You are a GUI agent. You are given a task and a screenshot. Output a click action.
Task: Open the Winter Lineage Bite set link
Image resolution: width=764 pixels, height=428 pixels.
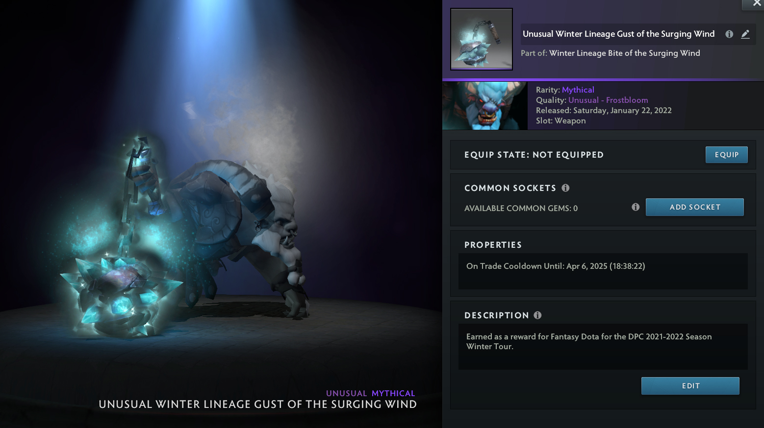click(624, 53)
